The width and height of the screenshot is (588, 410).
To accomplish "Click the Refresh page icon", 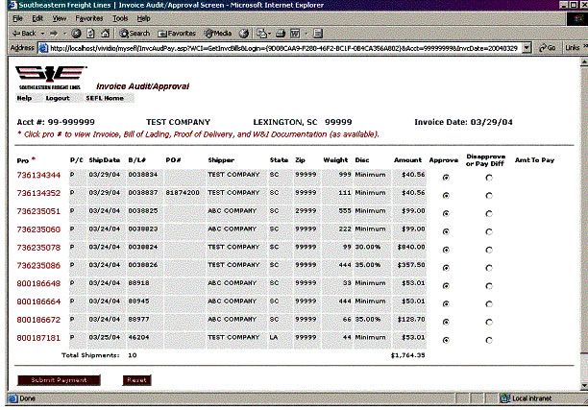I will point(89,33).
